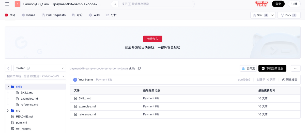Click pom.xml file icon in tree
This screenshot has width=305, height=133.
tap(12, 123)
